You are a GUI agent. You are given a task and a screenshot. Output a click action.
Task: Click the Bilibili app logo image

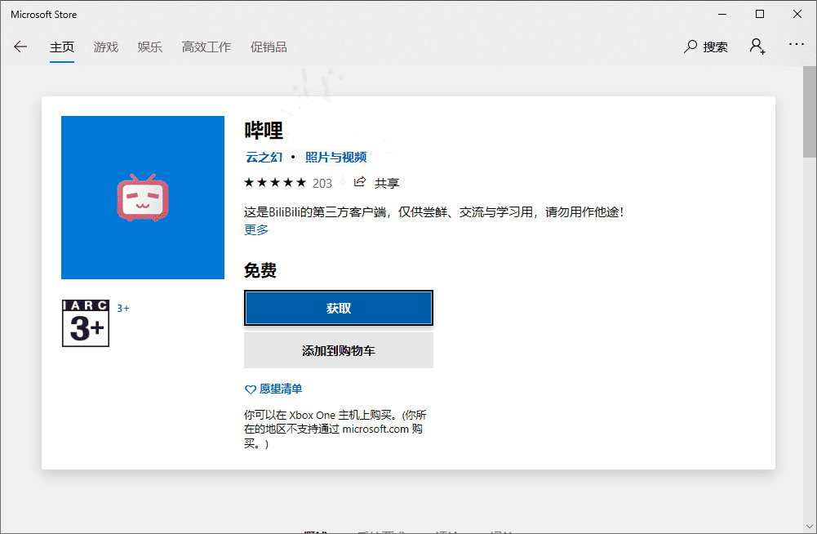143,198
